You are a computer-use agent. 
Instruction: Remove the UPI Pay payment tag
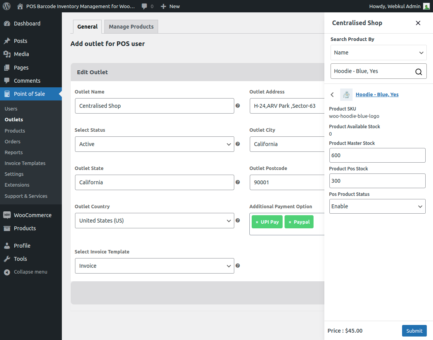(257, 222)
